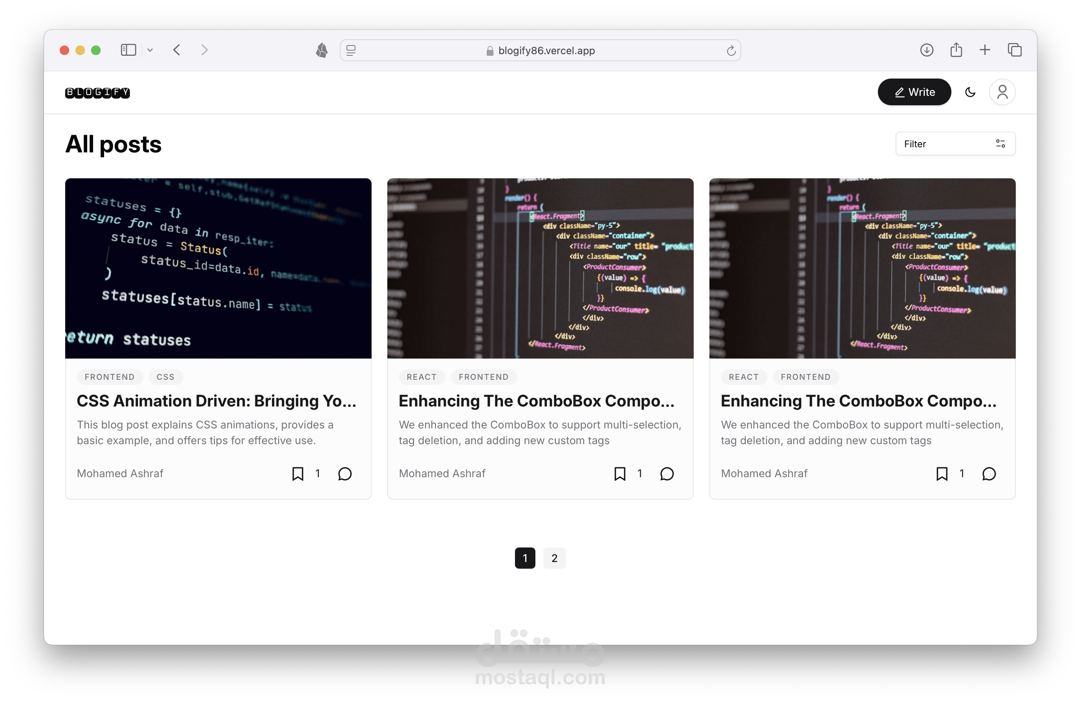This screenshot has width=1081, height=703.
Task: Go back with the browser back arrow
Action: pos(177,50)
